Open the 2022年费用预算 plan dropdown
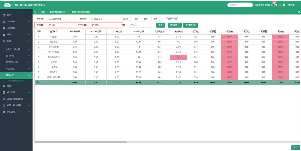The height and width of the screenshot is (151, 301). (60, 19)
